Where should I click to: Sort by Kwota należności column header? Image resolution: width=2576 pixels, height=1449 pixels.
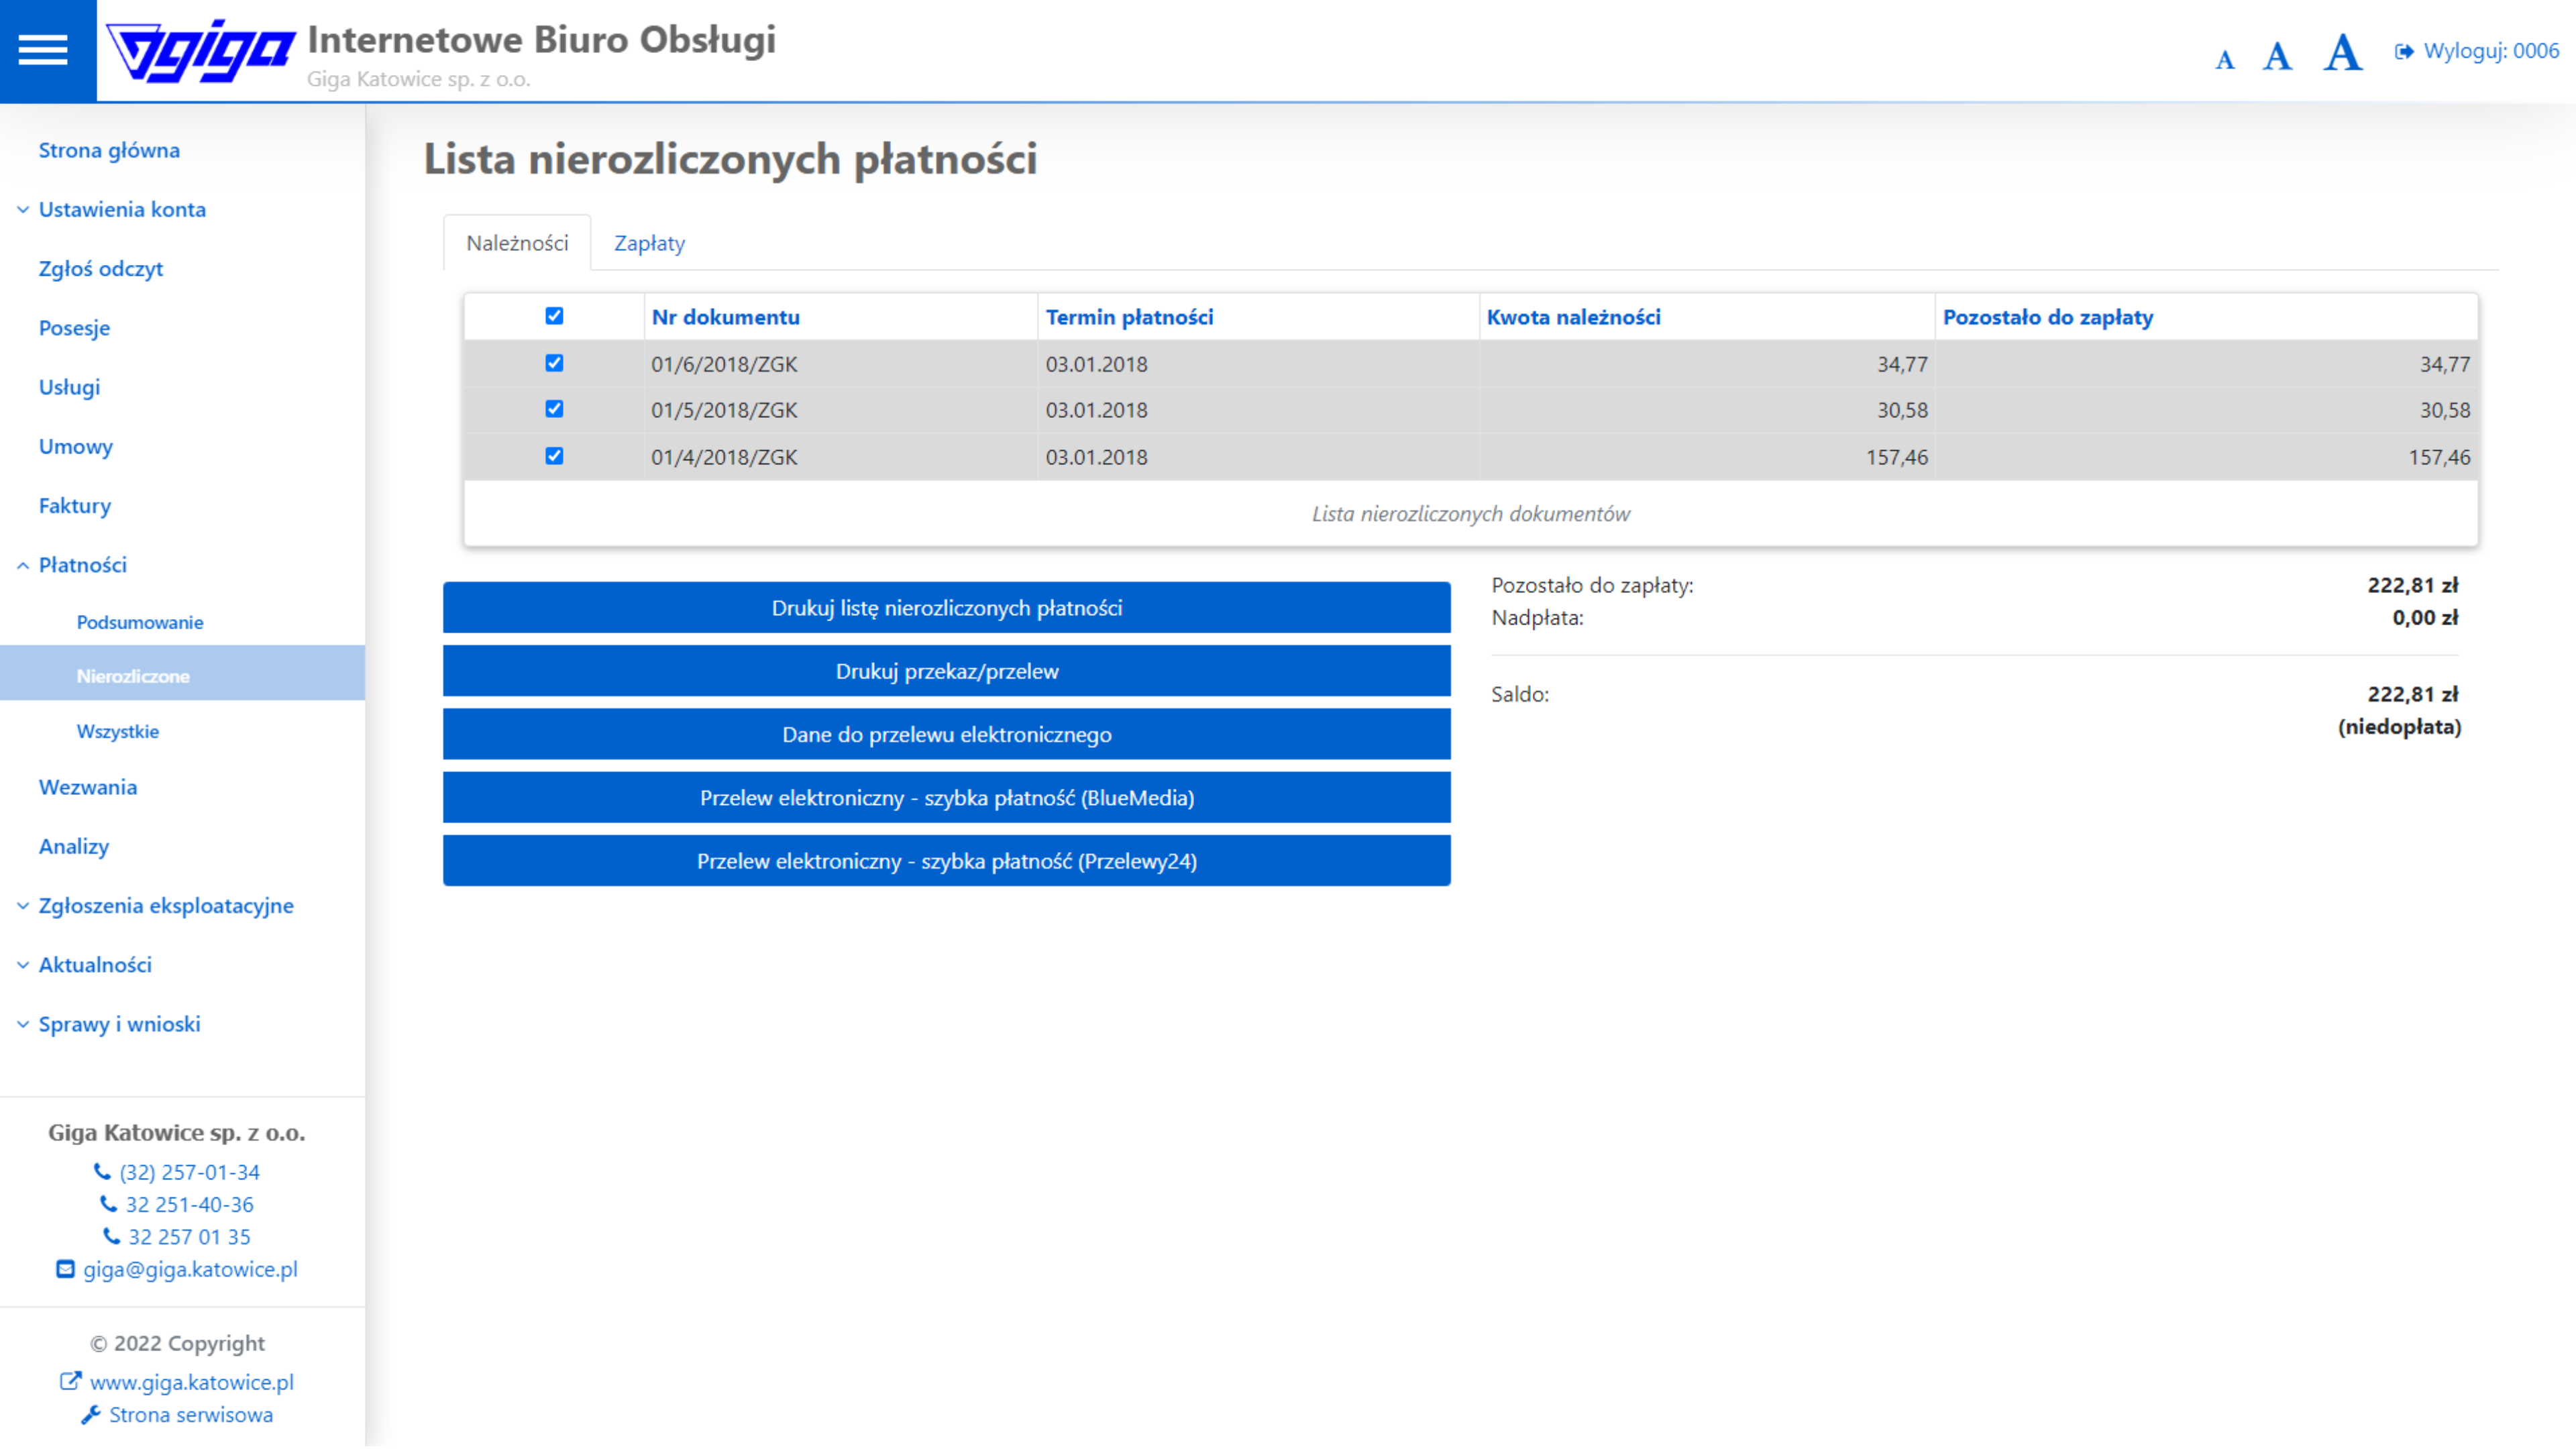pos(1574,317)
